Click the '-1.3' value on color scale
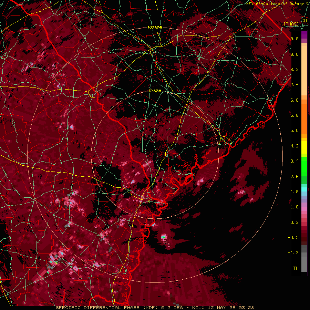The image size is (310, 310). click(293, 253)
